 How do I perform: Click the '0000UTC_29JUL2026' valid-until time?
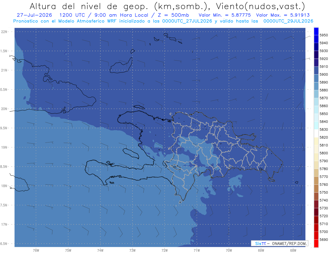click(288, 21)
